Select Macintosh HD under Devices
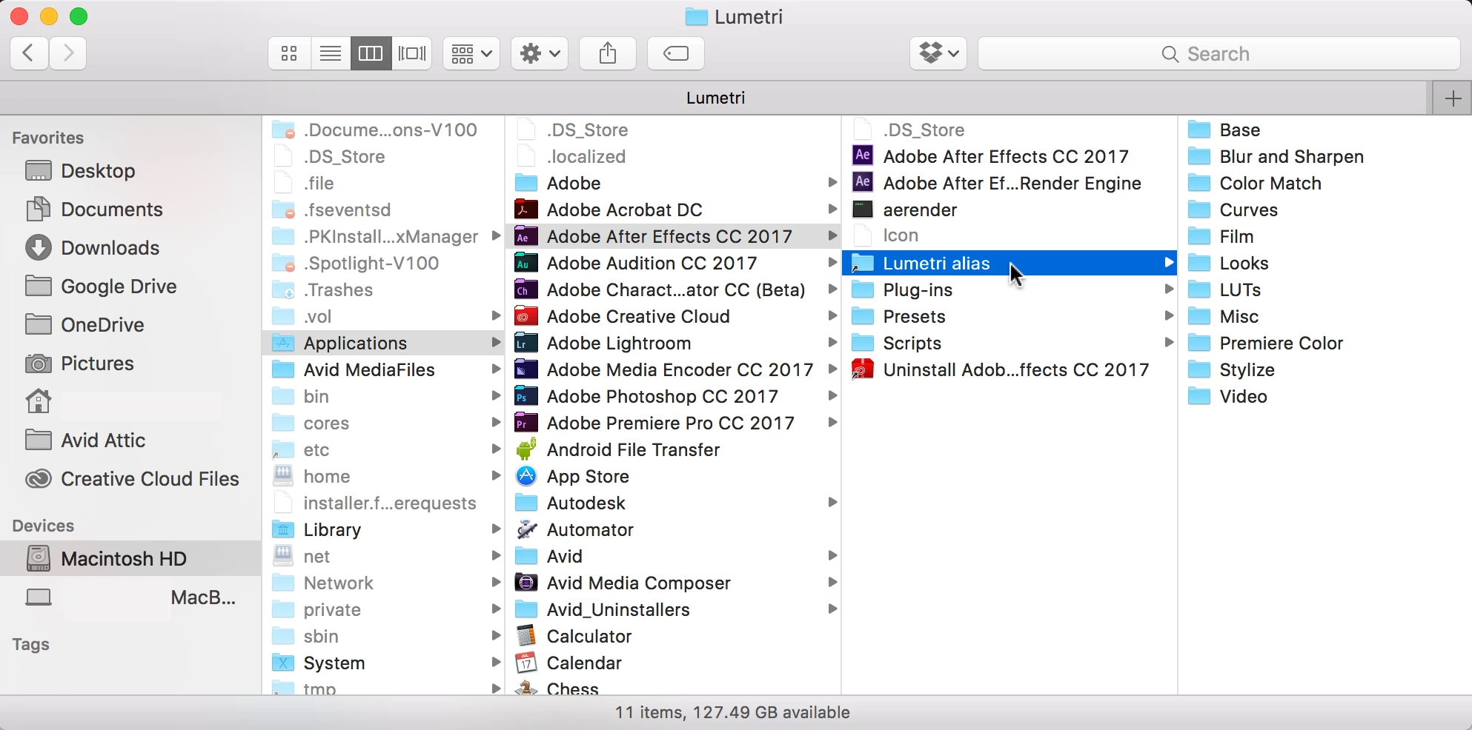Viewport: 1472px width, 730px height. pos(130,559)
